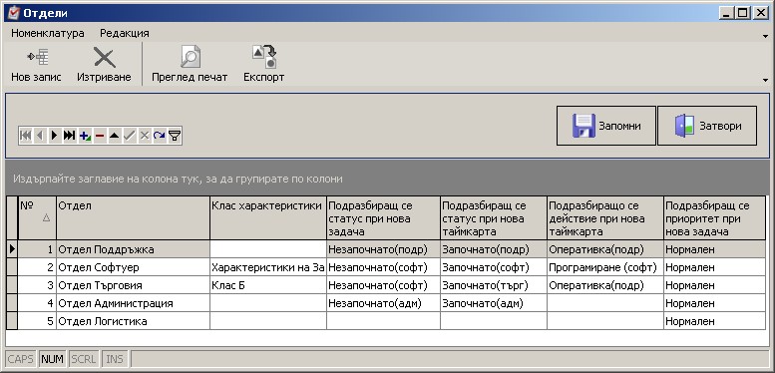Click the Нов запис toolbar icon

(x=37, y=64)
